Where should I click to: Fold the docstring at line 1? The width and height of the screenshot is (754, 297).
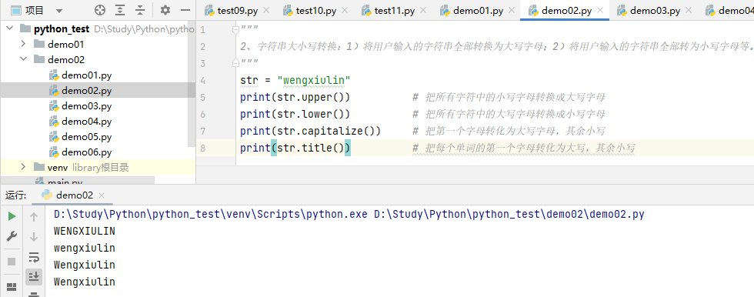235,30
